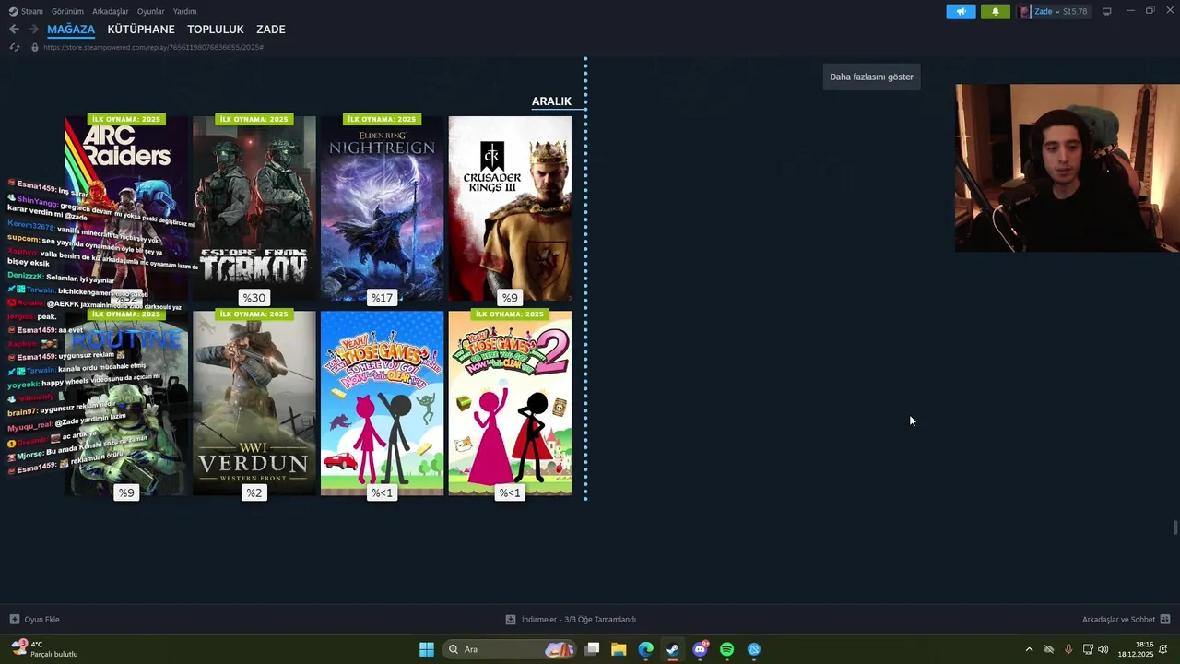The image size is (1180, 664).
Task: Click the %17 badge under Nightreign
Action: pos(382,298)
